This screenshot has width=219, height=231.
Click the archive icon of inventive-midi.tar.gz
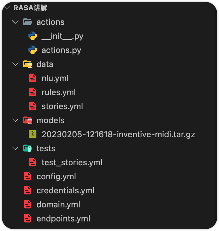tap(33, 134)
